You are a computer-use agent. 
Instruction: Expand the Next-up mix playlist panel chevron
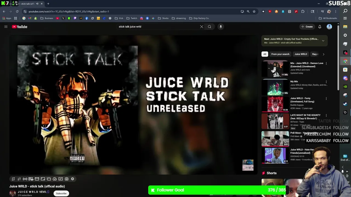[323, 41]
